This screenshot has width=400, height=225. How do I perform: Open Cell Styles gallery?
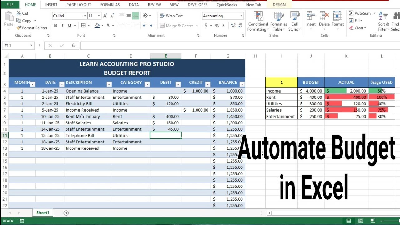point(294,21)
